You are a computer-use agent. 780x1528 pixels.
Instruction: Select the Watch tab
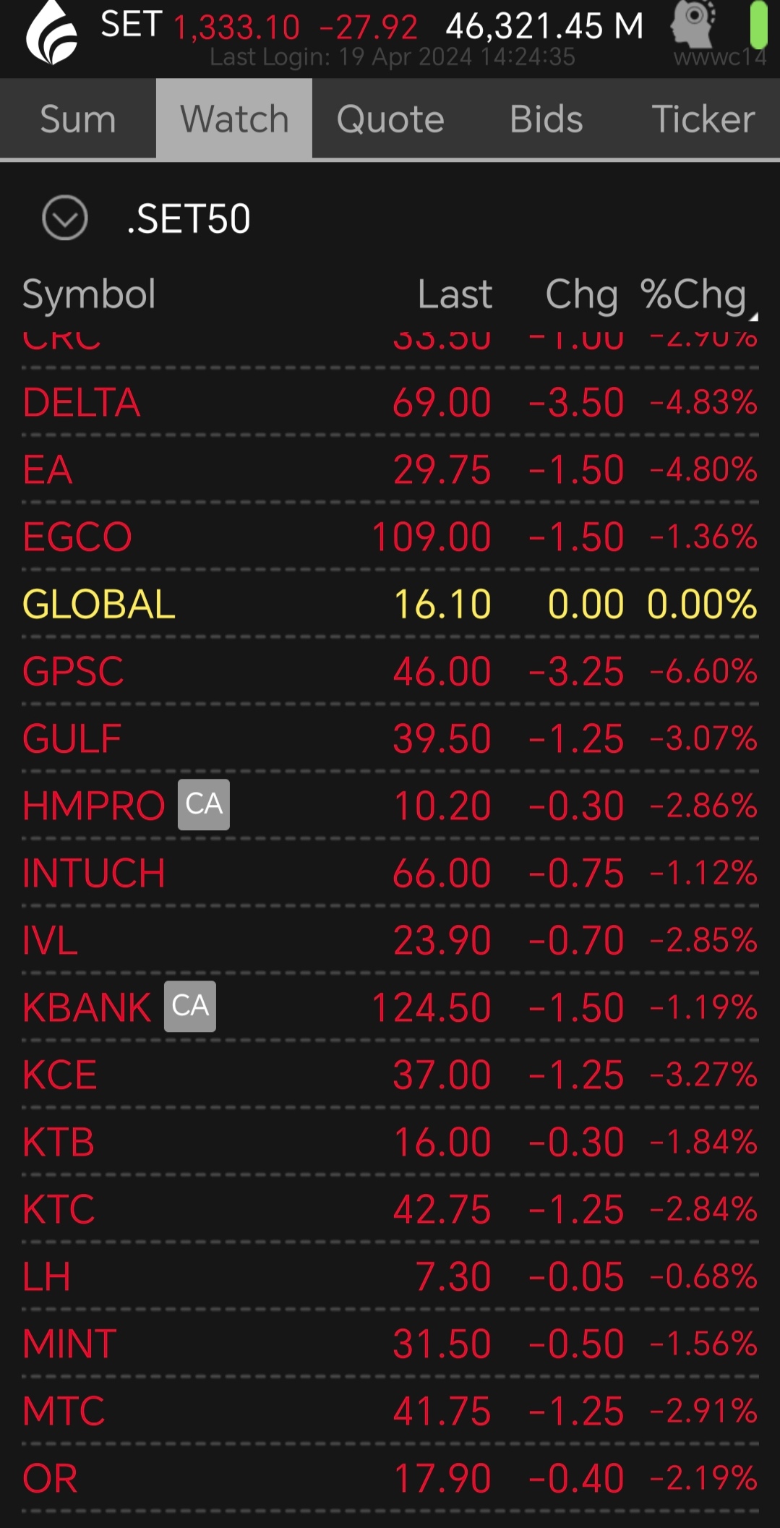tap(234, 119)
